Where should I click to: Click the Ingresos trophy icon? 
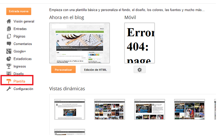[x=9, y=66]
